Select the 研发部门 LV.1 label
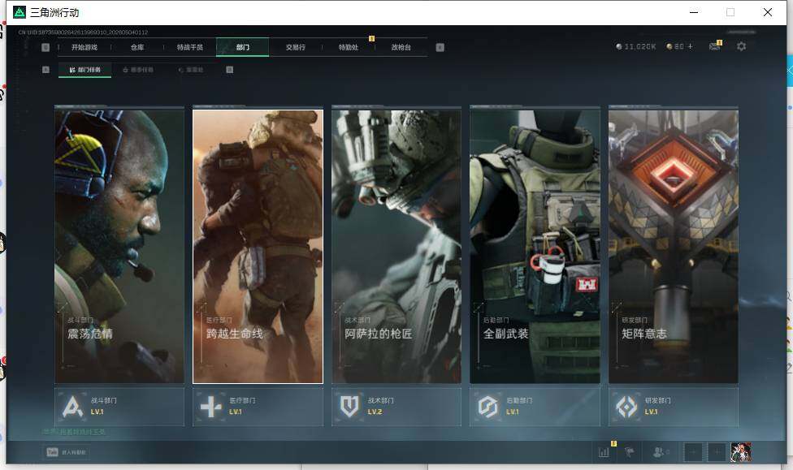The height and width of the screenshot is (470, 793). [658, 406]
